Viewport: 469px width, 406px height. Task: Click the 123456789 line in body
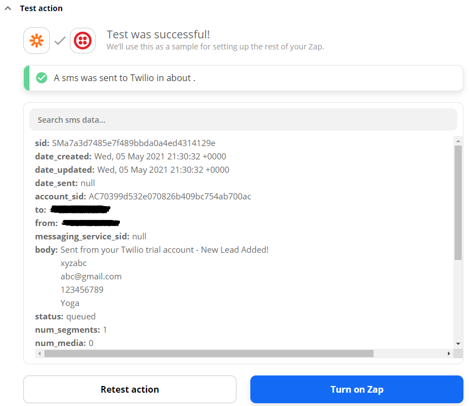tap(82, 290)
